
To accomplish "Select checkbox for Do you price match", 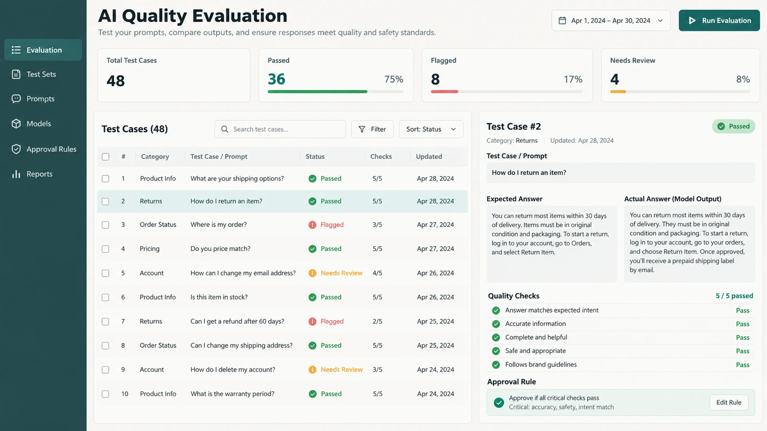I will point(105,249).
